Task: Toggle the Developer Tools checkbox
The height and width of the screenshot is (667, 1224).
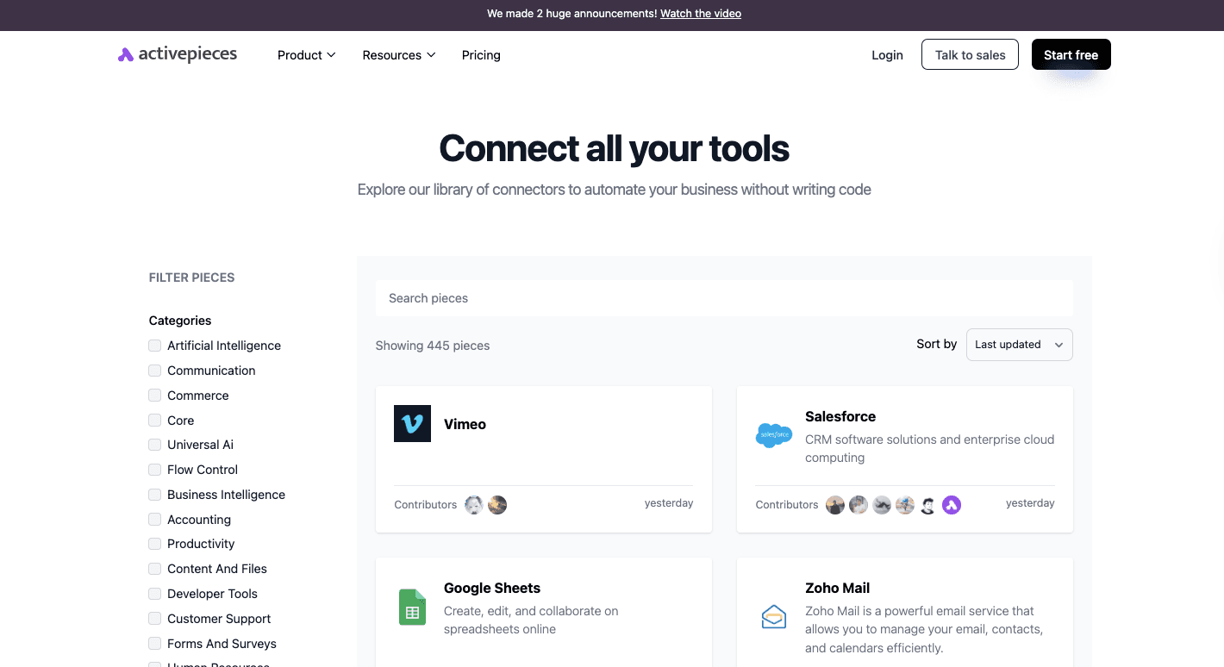Action: pos(155,594)
